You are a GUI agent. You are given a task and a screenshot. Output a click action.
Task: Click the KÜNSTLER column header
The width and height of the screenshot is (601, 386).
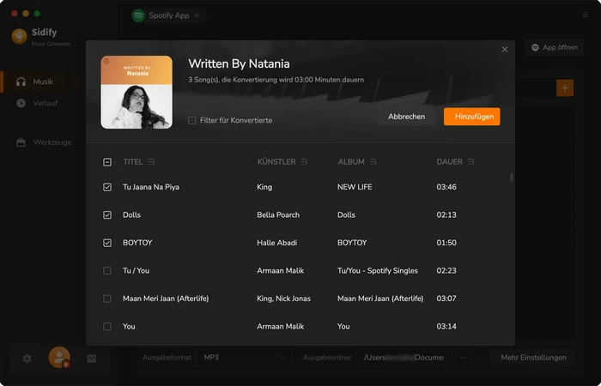276,162
